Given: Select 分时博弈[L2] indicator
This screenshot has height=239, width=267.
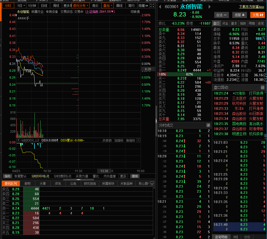Looking at the screenshot, I should pyautogui.click(x=62, y=176).
